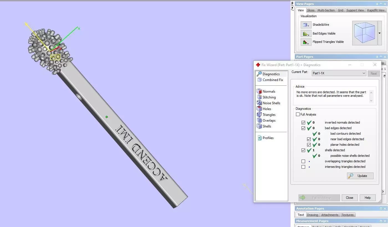This screenshot has height=227, width=388.
Task: Uncheck shells detected
Action: click(303, 150)
